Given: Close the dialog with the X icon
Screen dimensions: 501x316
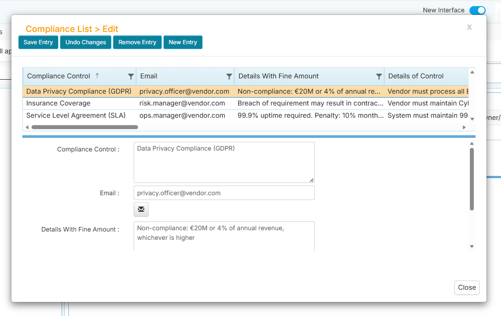Looking at the screenshot, I should [469, 27].
